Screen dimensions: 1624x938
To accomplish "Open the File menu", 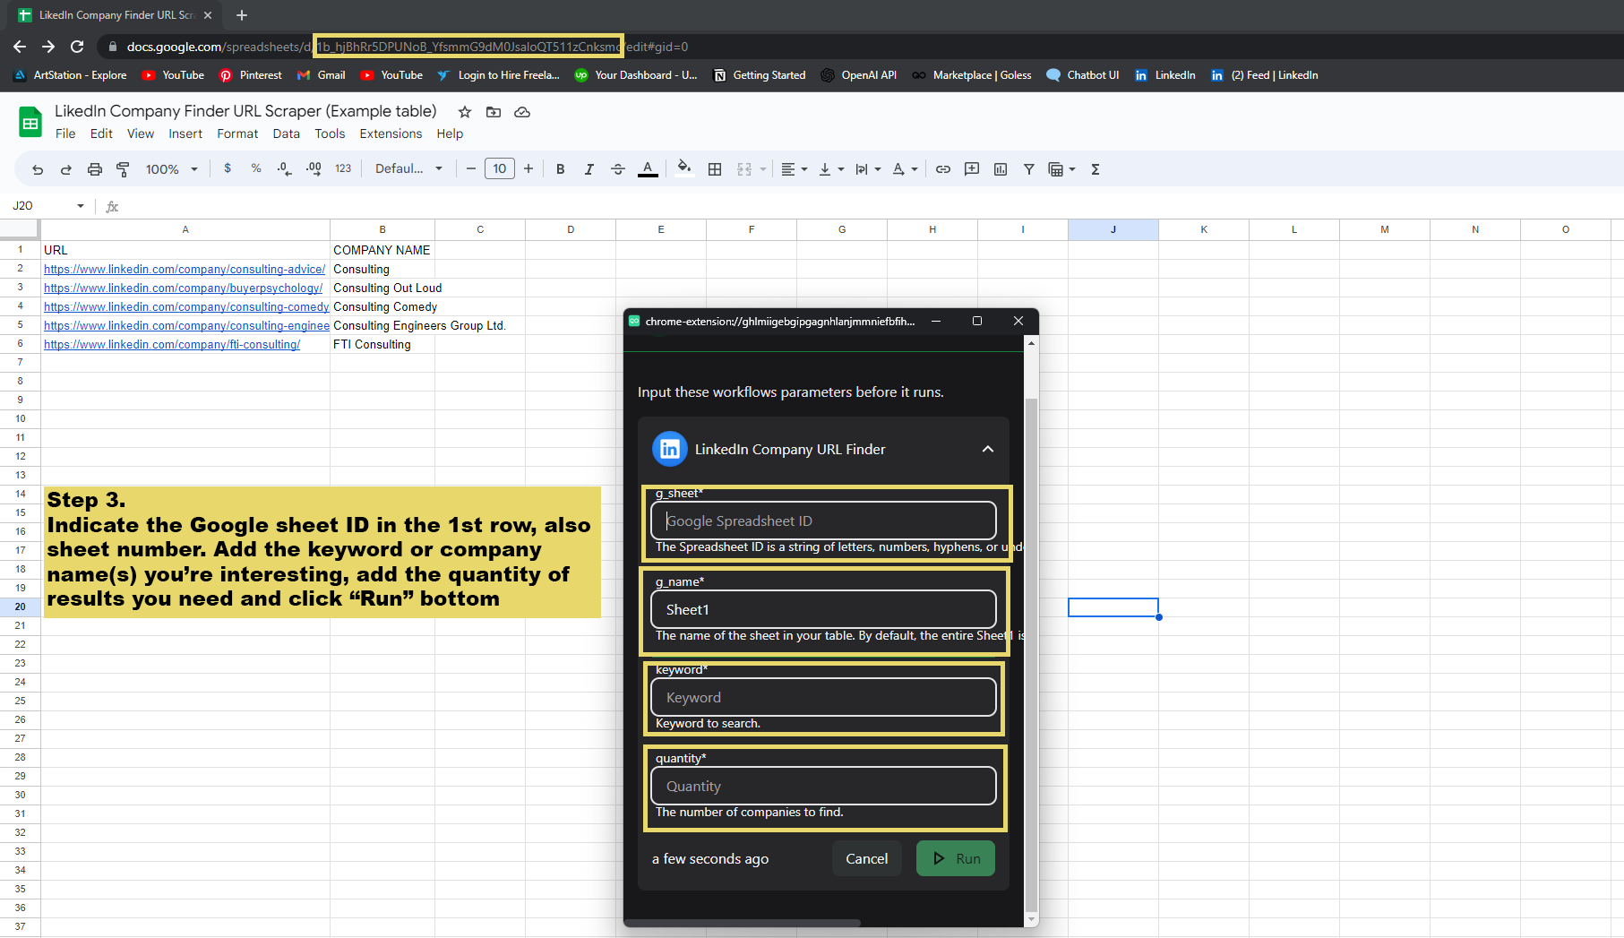I will [65, 133].
